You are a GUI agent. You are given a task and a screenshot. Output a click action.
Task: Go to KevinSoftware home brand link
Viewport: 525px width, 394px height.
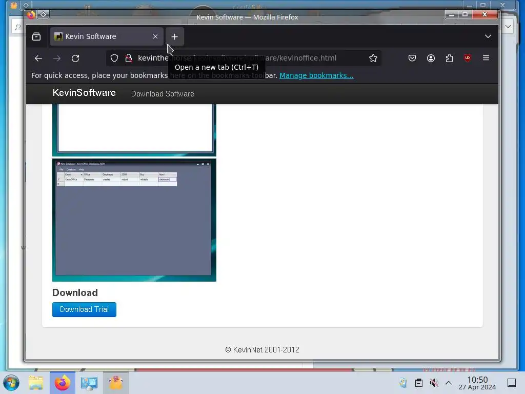pos(85,93)
